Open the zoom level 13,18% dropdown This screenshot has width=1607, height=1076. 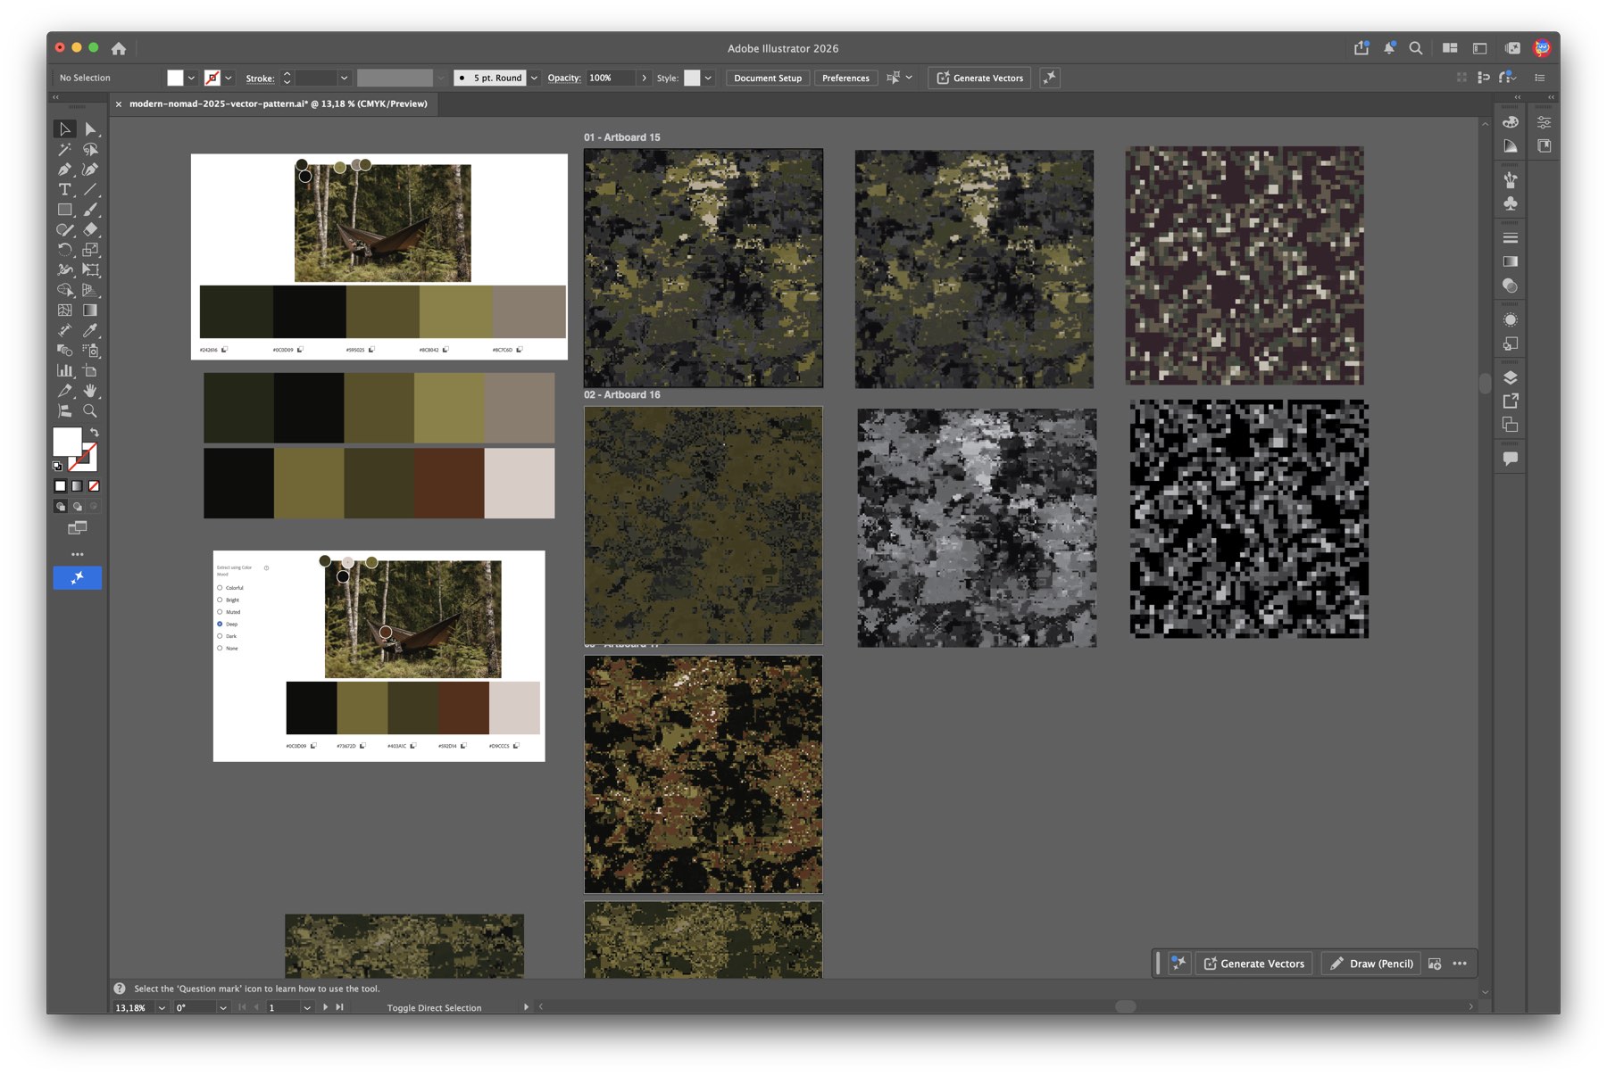pos(162,1007)
